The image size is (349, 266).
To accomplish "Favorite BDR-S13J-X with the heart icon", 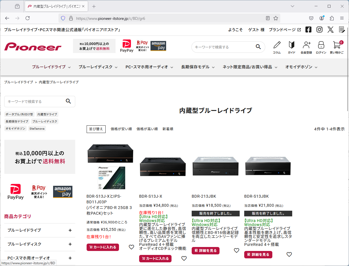I will tap(184, 258).
